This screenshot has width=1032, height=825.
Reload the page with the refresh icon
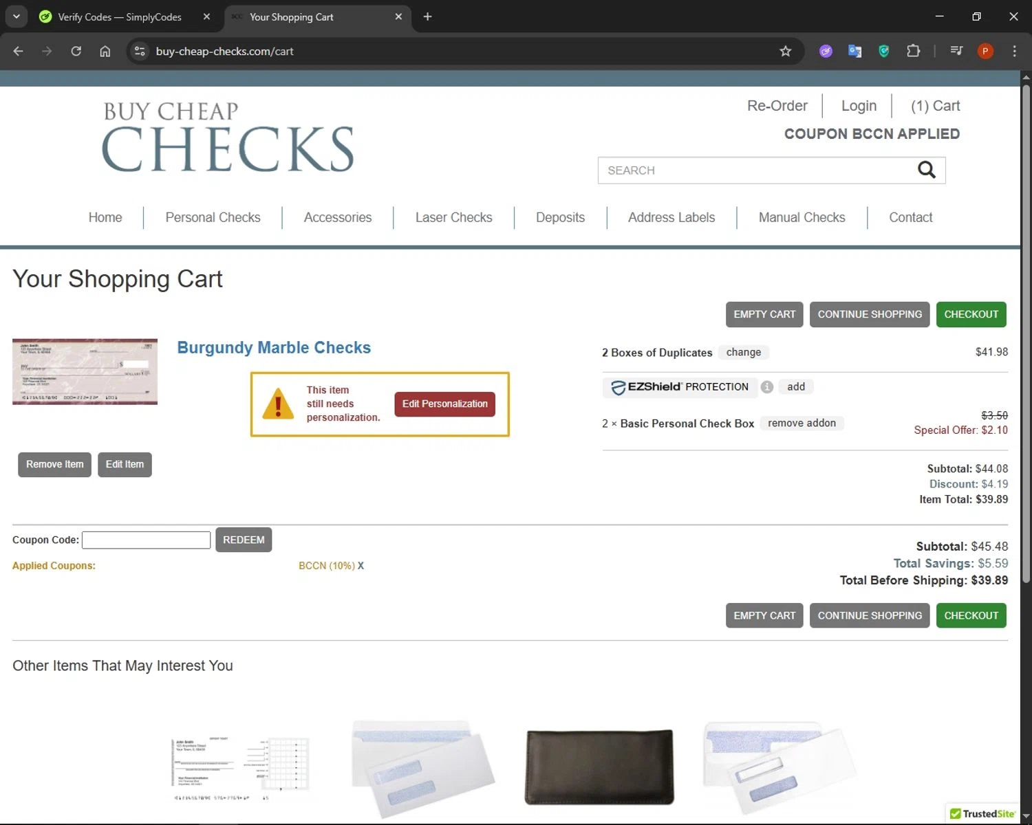pos(76,51)
